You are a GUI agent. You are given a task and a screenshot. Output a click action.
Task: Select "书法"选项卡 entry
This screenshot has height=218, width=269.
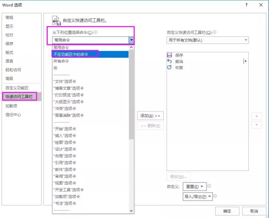tap(90, 203)
